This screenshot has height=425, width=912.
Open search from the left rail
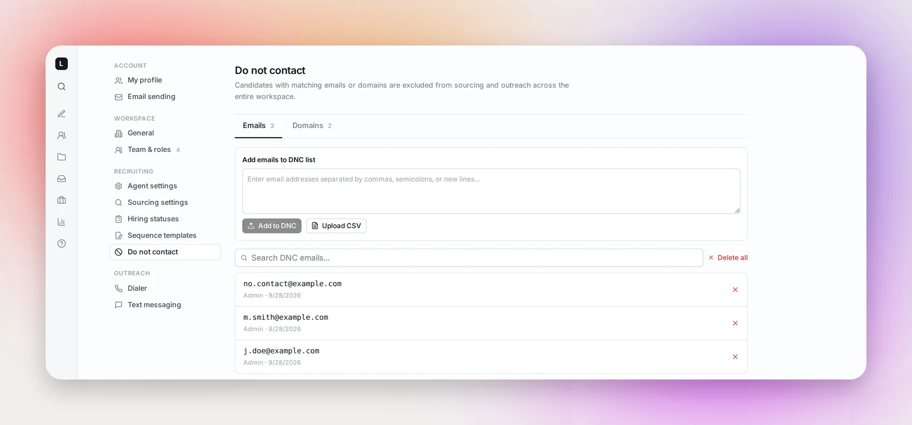pos(62,86)
